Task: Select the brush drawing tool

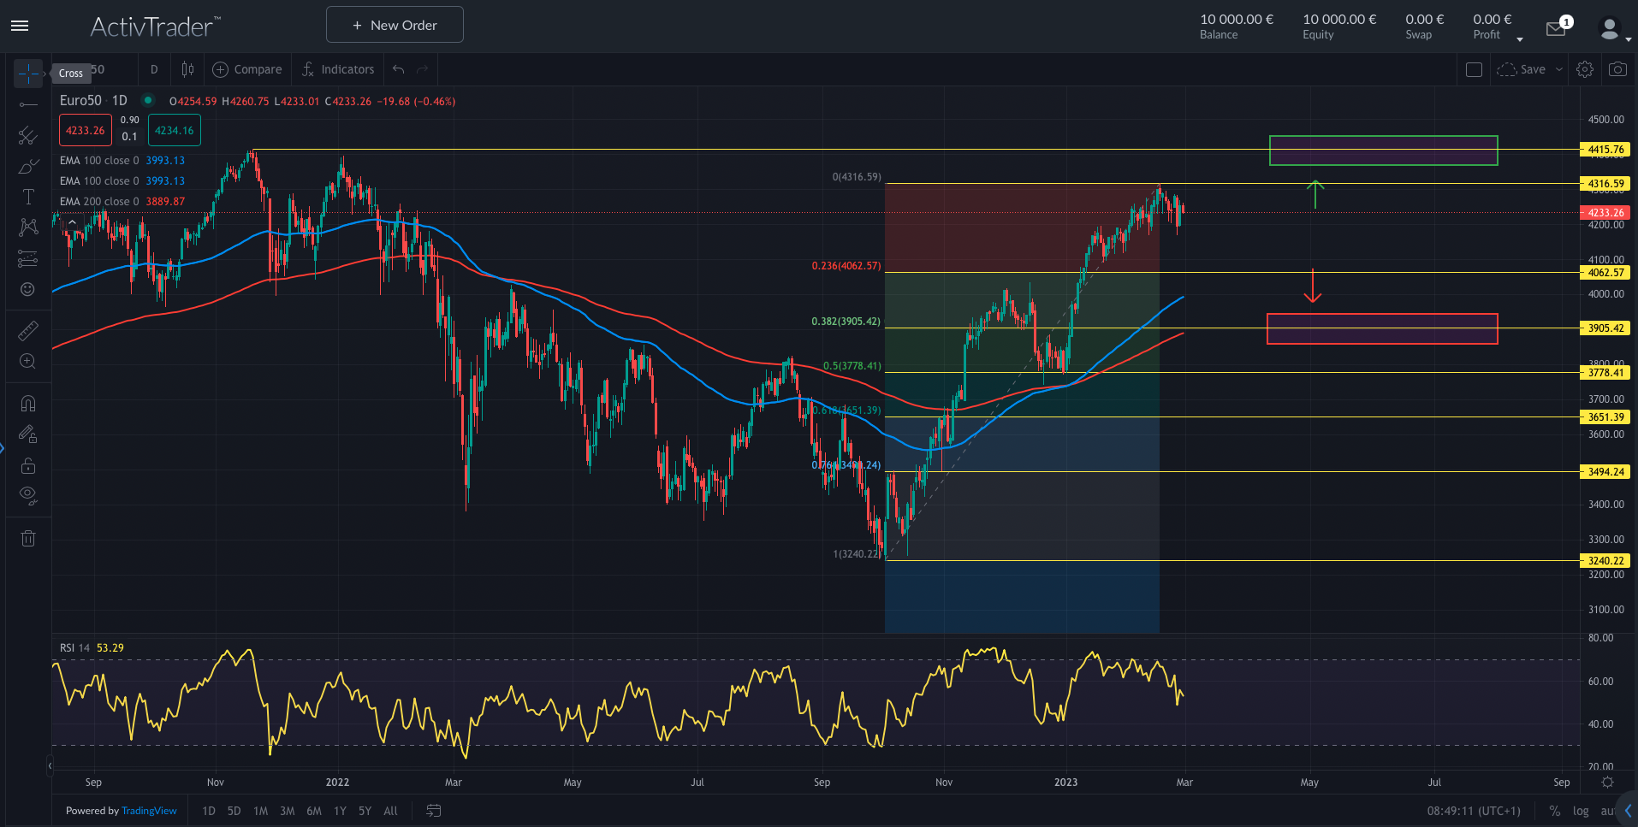Action: pos(28,166)
